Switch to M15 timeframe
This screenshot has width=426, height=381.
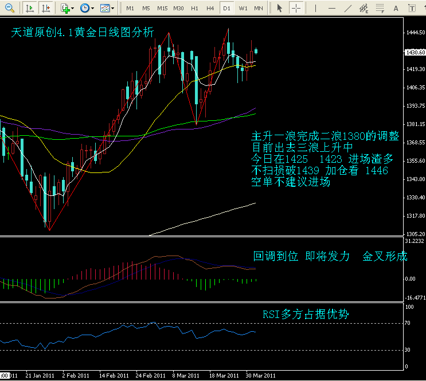[162, 9]
